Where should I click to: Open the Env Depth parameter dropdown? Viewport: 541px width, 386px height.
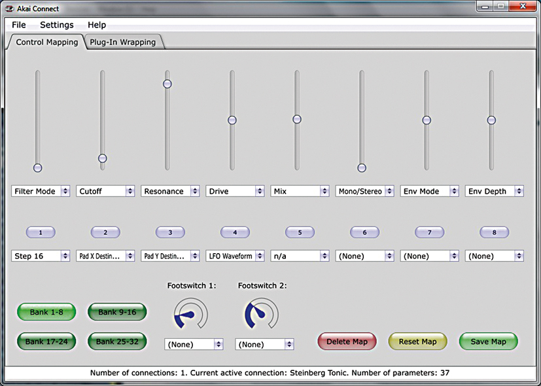coord(495,191)
